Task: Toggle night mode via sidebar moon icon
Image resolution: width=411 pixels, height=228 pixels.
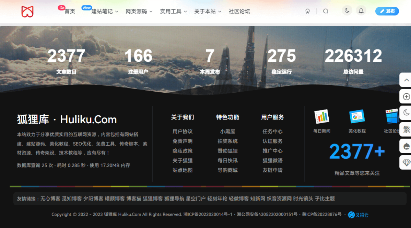Action: (x=406, y=113)
